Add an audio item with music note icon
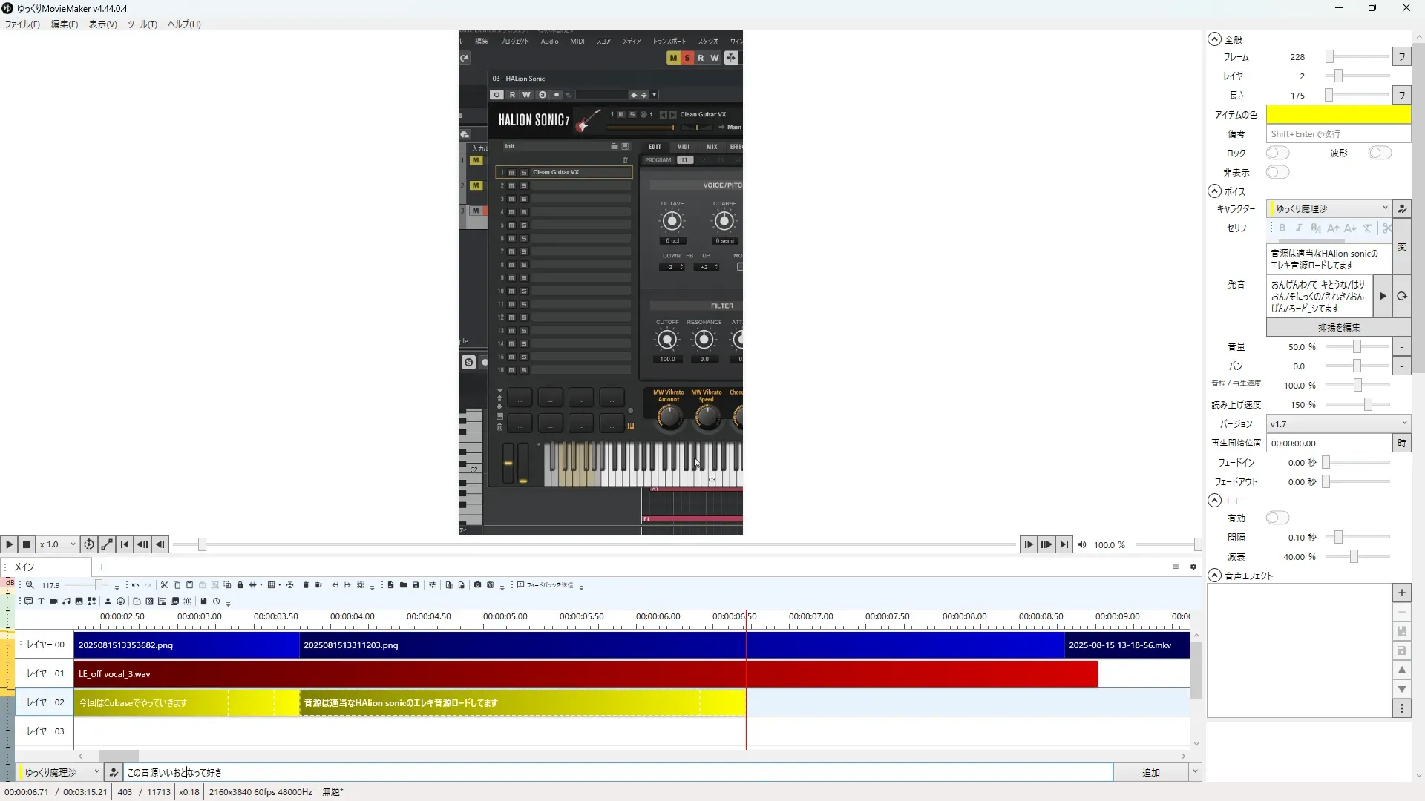The image size is (1425, 801). point(66,601)
